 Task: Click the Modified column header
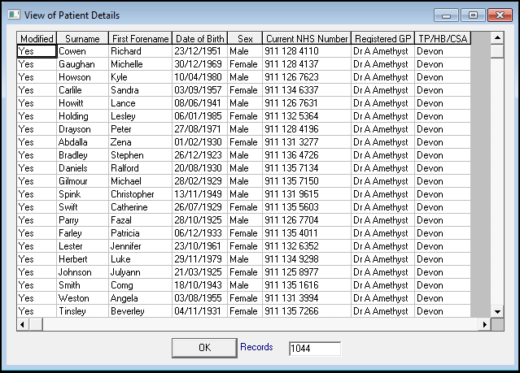pyautogui.click(x=37, y=38)
